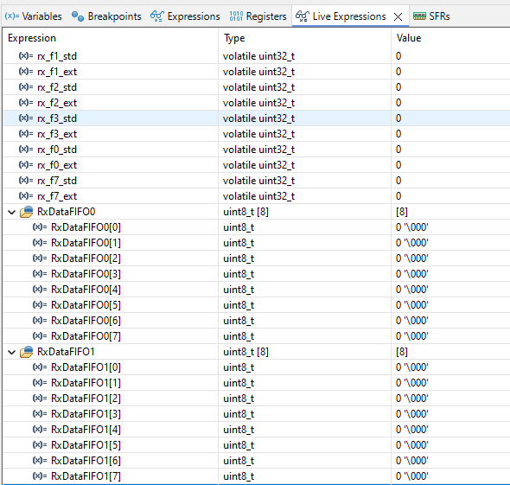Viewport: 510px width, 485px height.
Task: Click the variable icon beside RxDataFIFO1[6]
Action: coord(40,460)
